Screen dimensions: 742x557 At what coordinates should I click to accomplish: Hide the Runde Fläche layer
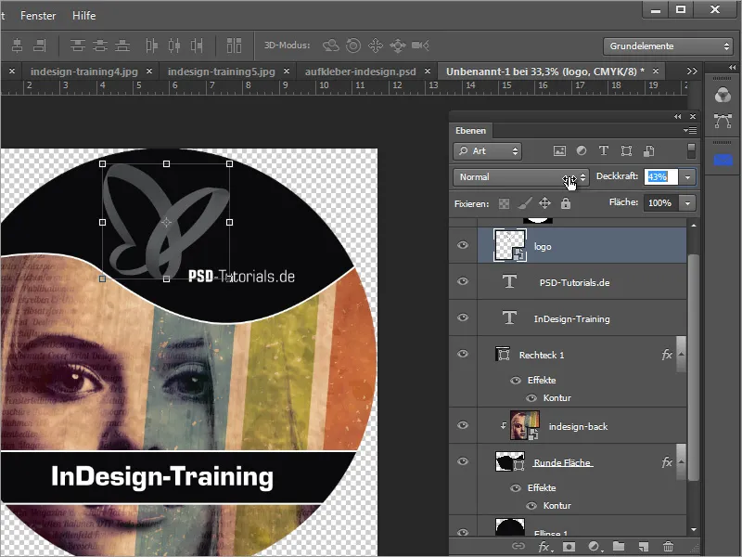click(x=463, y=461)
